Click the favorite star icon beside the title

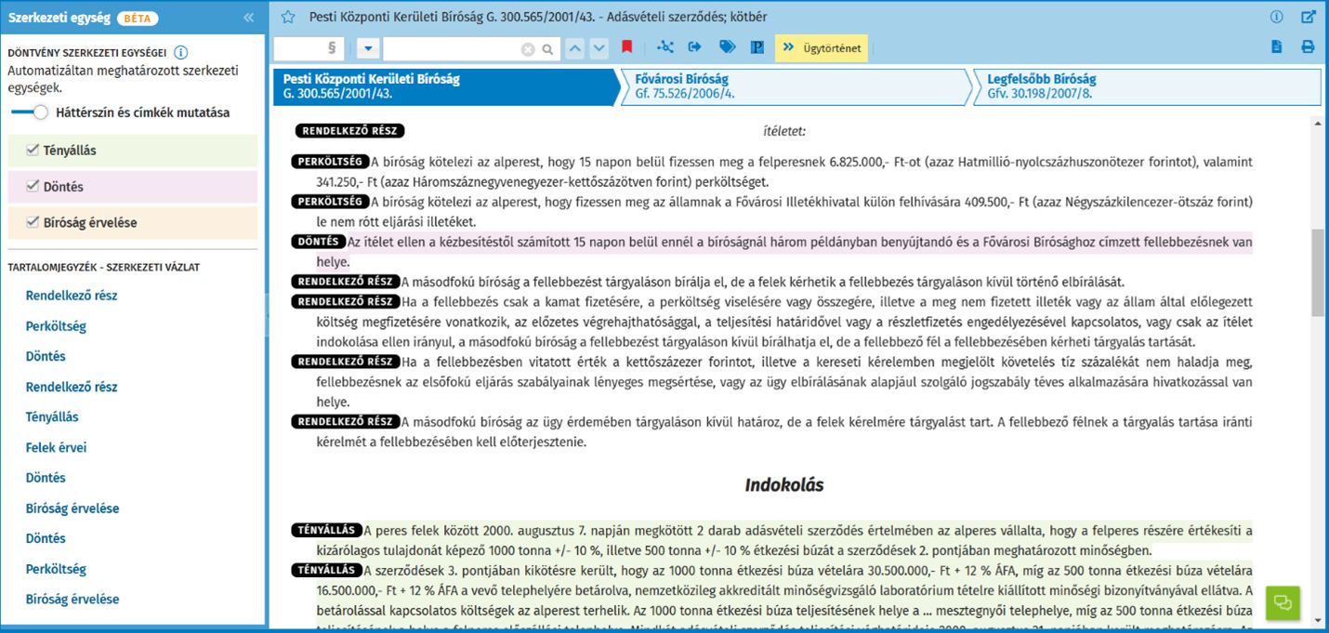click(288, 17)
